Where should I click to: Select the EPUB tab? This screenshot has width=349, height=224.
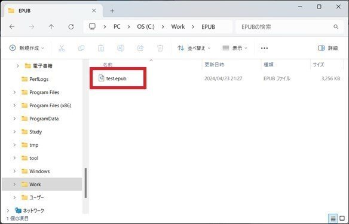(53, 11)
